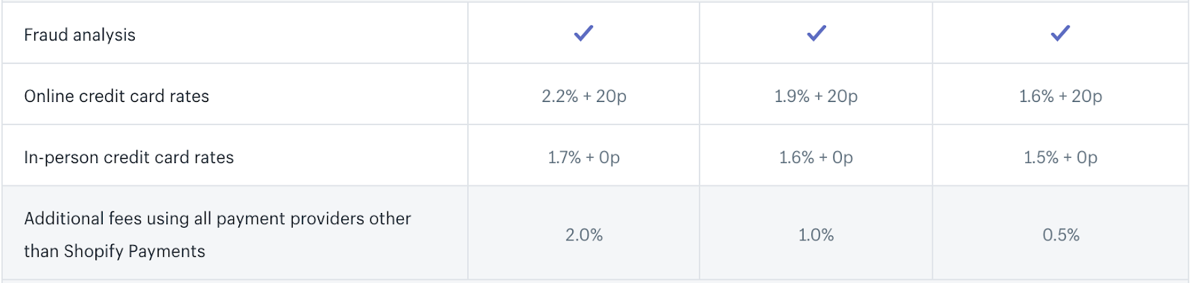Click the middle Fraud analysis checkmark
The image size is (1192, 283).
tap(817, 33)
